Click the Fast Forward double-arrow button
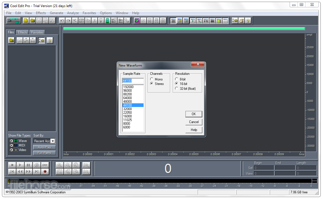This screenshot has width=323, height=199. (28, 172)
